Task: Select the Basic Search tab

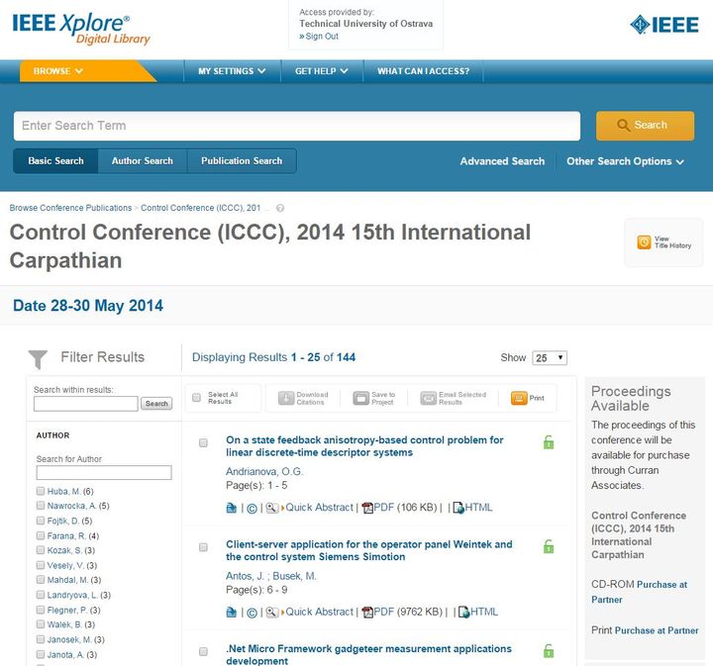Action: 55,161
